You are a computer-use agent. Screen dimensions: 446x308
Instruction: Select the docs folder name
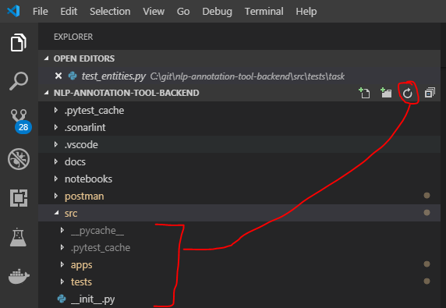(75, 162)
